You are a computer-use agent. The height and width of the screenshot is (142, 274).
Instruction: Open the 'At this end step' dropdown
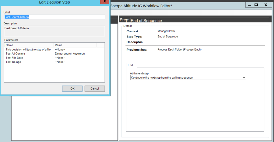coord(188,78)
